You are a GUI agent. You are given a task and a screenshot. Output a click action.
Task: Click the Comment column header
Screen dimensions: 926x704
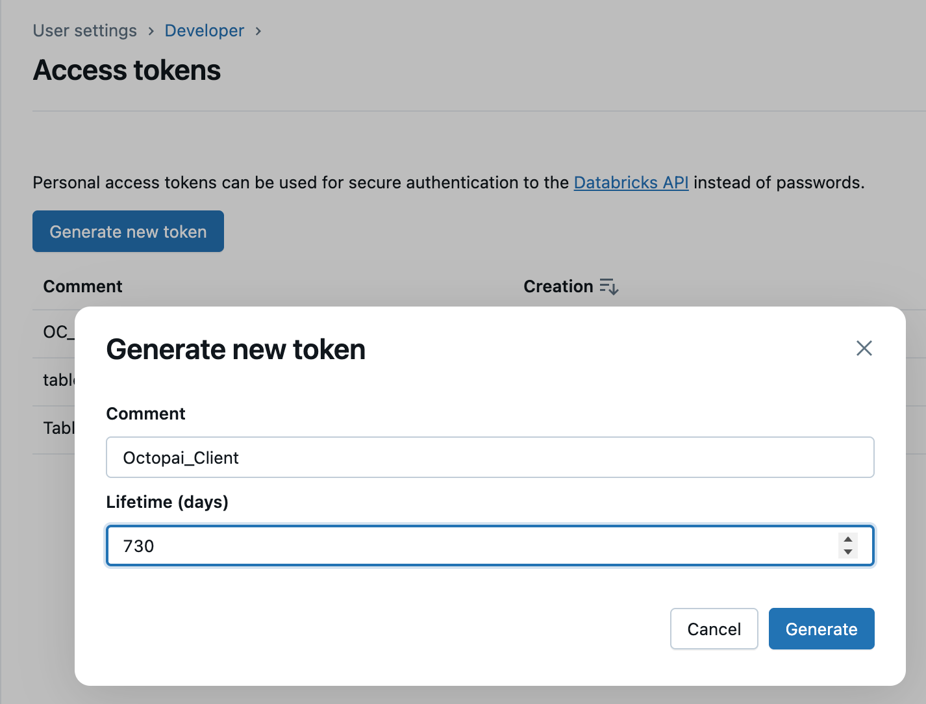[x=82, y=286]
